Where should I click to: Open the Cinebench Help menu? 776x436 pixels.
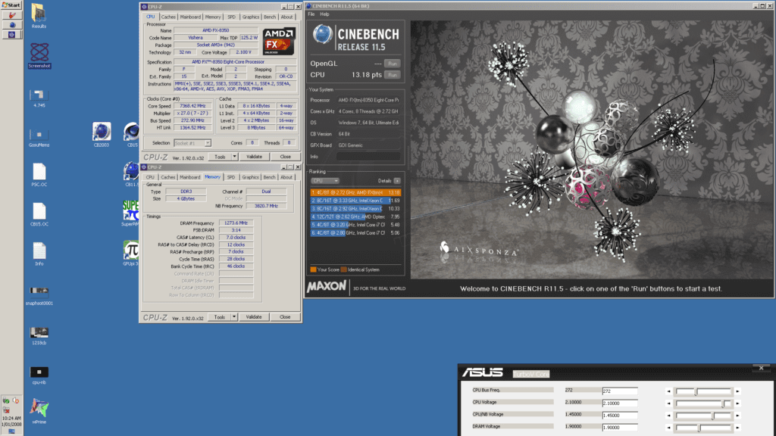coord(324,14)
